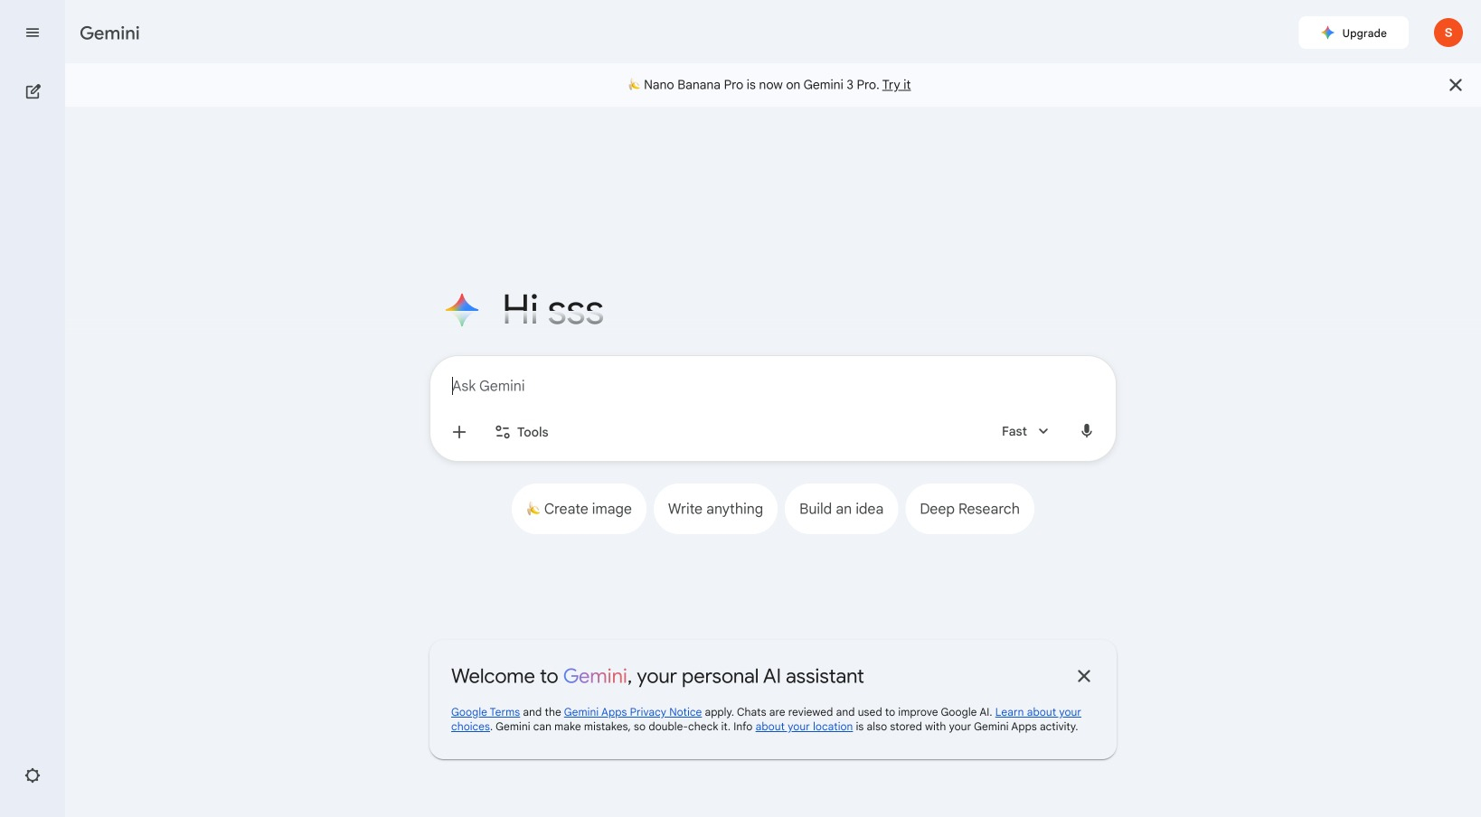Open the main menu hamburger icon
1481x817 pixels.
pyautogui.click(x=33, y=33)
